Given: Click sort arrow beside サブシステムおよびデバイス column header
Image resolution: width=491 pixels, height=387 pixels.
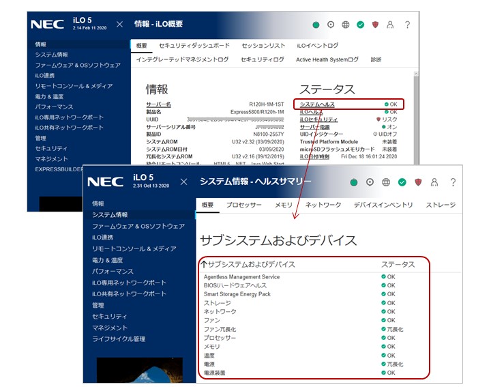Looking at the screenshot, I should tap(204, 264).
